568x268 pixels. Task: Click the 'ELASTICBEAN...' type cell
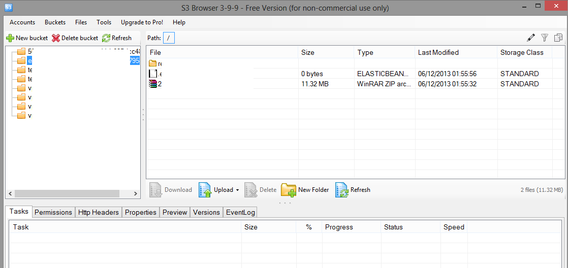click(x=383, y=74)
